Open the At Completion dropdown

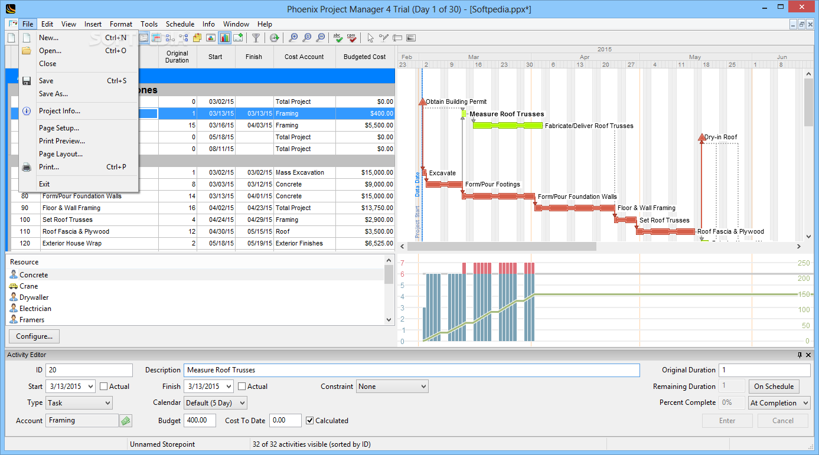coord(779,403)
